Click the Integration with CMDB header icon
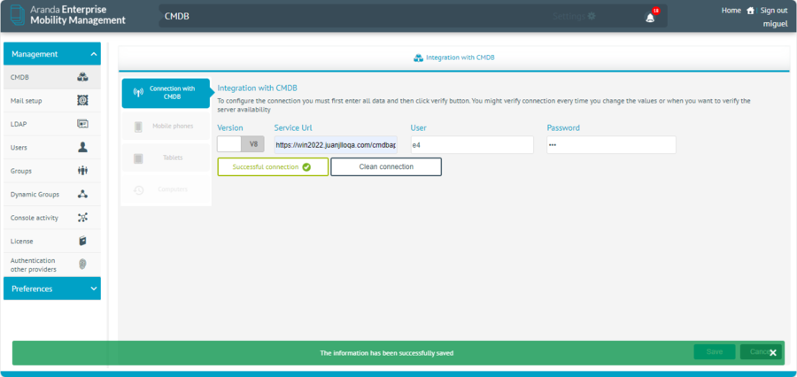 [418, 58]
